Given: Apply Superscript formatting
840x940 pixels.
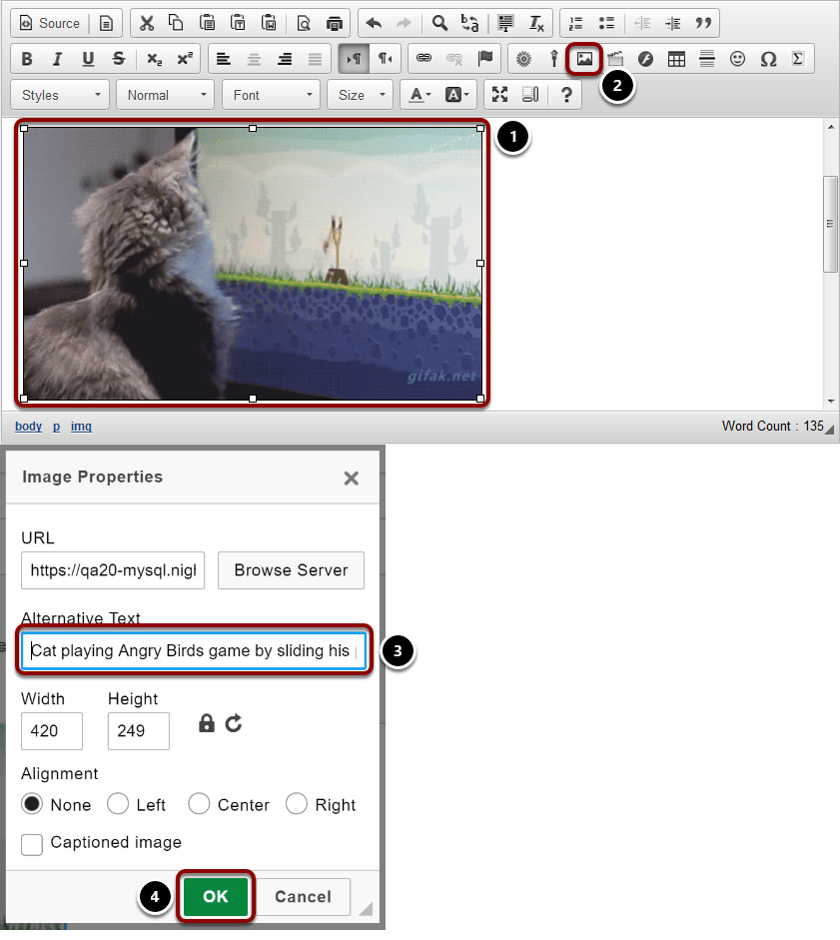Looking at the screenshot, I should pyautogui.click(x=185, y=59).
